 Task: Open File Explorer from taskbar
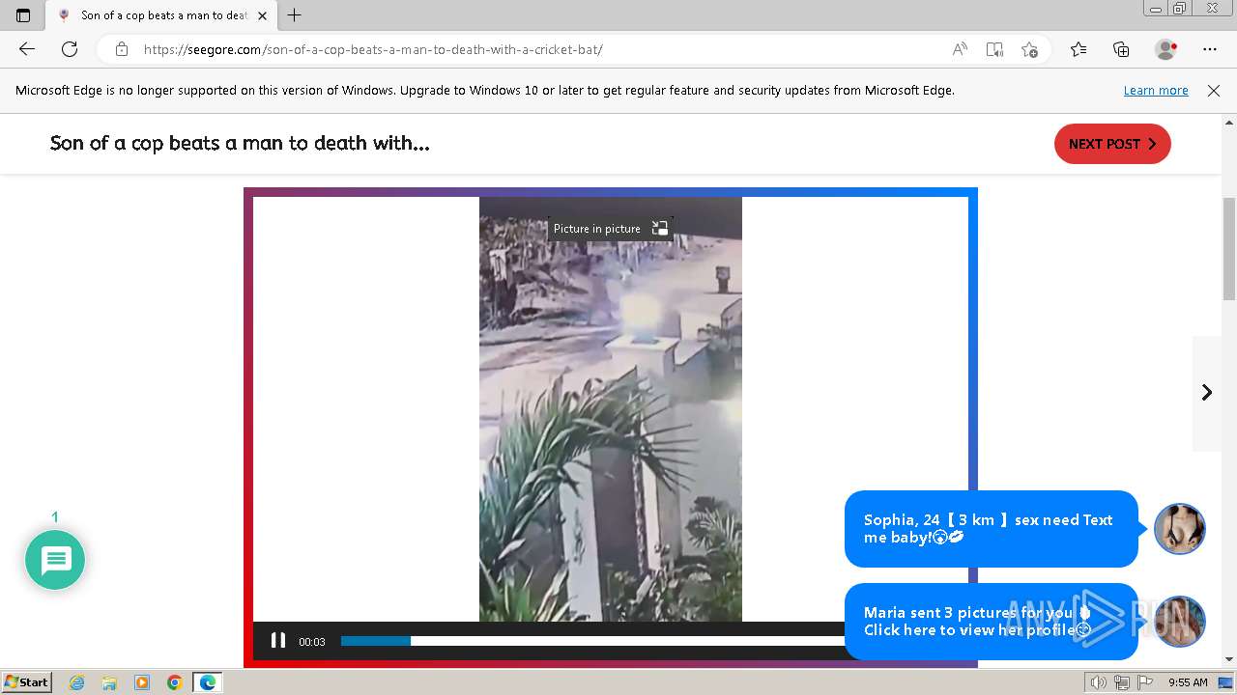coord(109,682)
